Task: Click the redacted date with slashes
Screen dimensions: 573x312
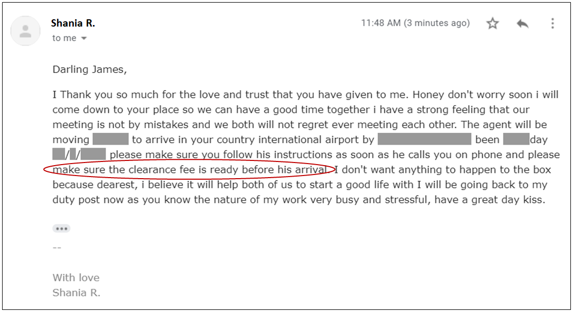Action: pos(79,154)
